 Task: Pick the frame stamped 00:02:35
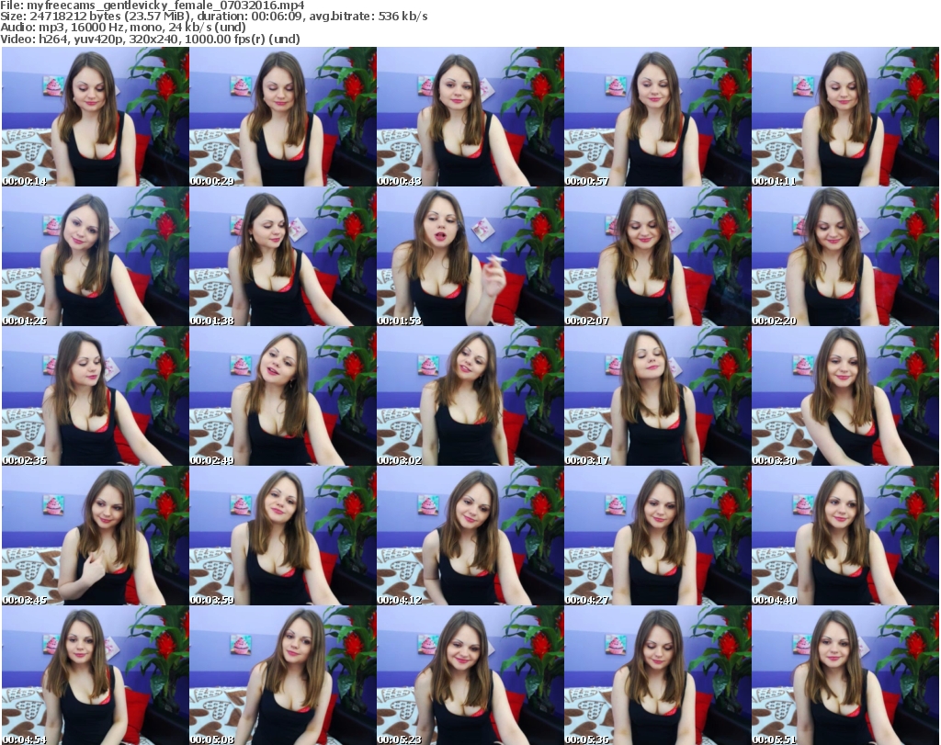pos(96,396)
